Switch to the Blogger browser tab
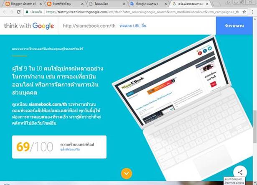The height and width of the screenshot is (185, 257). pos(24,4)
